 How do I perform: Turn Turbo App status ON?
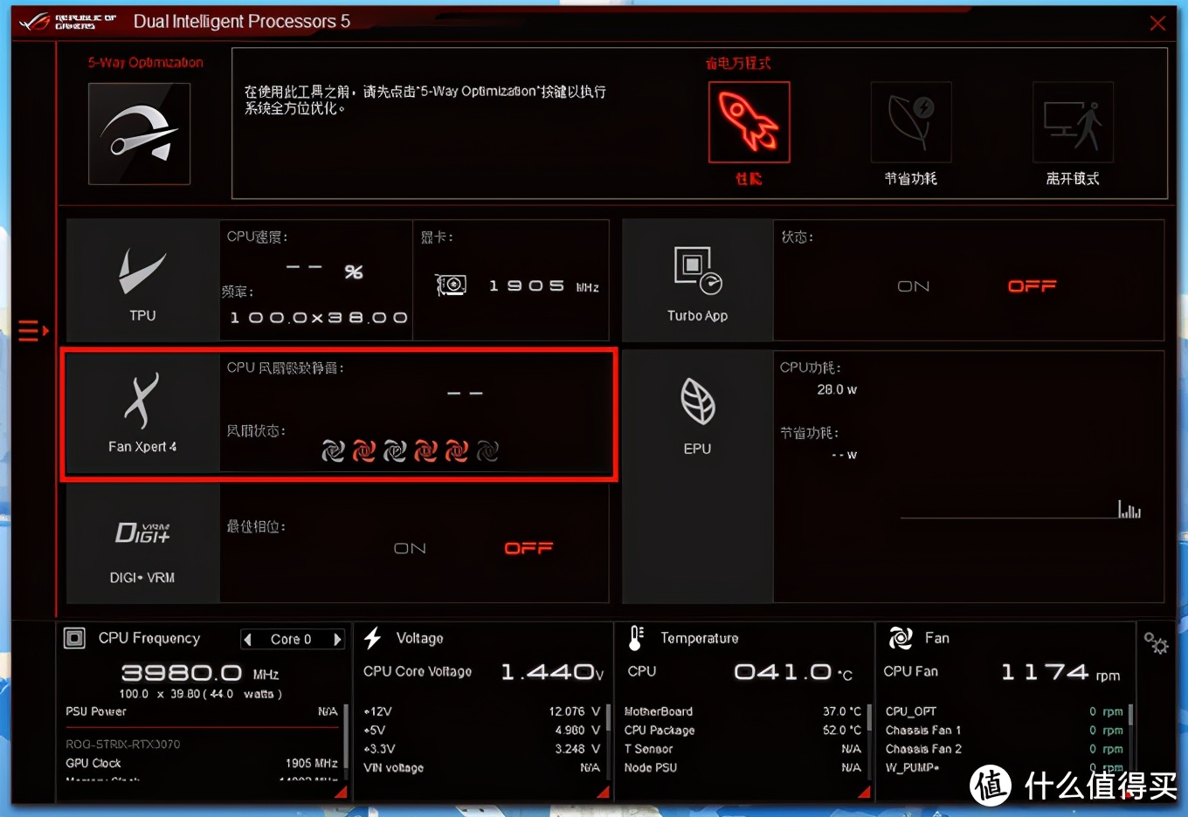[x=914, y=286]
